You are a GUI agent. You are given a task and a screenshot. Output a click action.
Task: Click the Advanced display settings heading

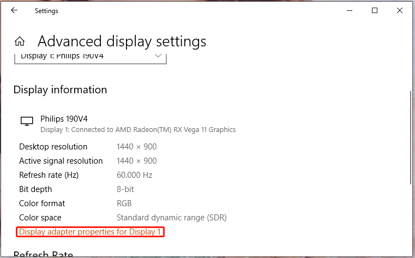click(122, 41)
